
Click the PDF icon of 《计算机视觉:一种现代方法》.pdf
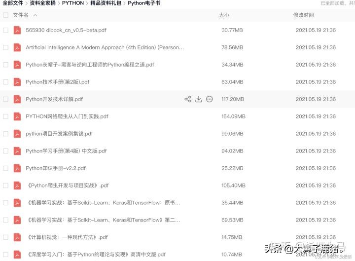click(x=17, y=237)
